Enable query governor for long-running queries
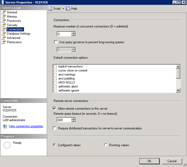This screenshot has height=167, width=187. (56, 42)
